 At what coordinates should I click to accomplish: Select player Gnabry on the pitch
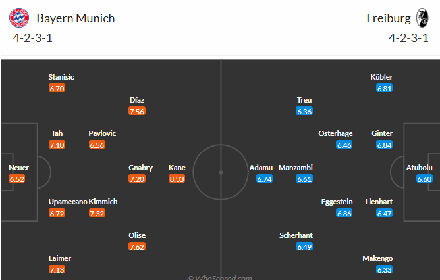pos(140,168)
